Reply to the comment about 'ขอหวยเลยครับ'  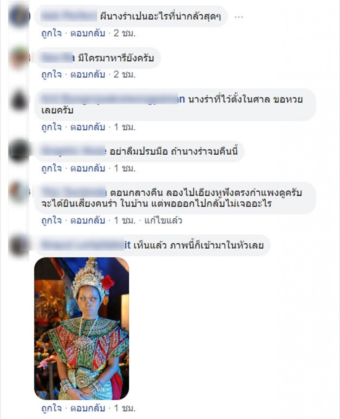pyautogui.click(x=88, y=127)
